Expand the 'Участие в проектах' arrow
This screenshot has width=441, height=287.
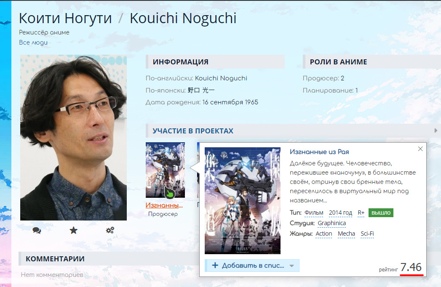tap(436, 131)
